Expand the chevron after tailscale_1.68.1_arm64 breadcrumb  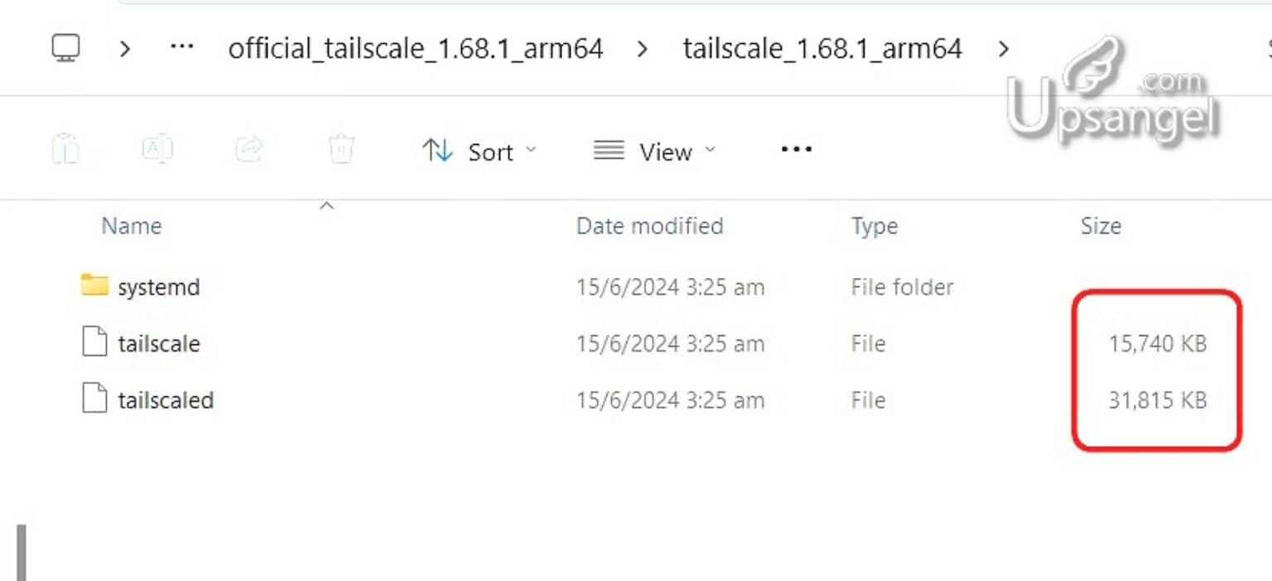(1004, 49)
